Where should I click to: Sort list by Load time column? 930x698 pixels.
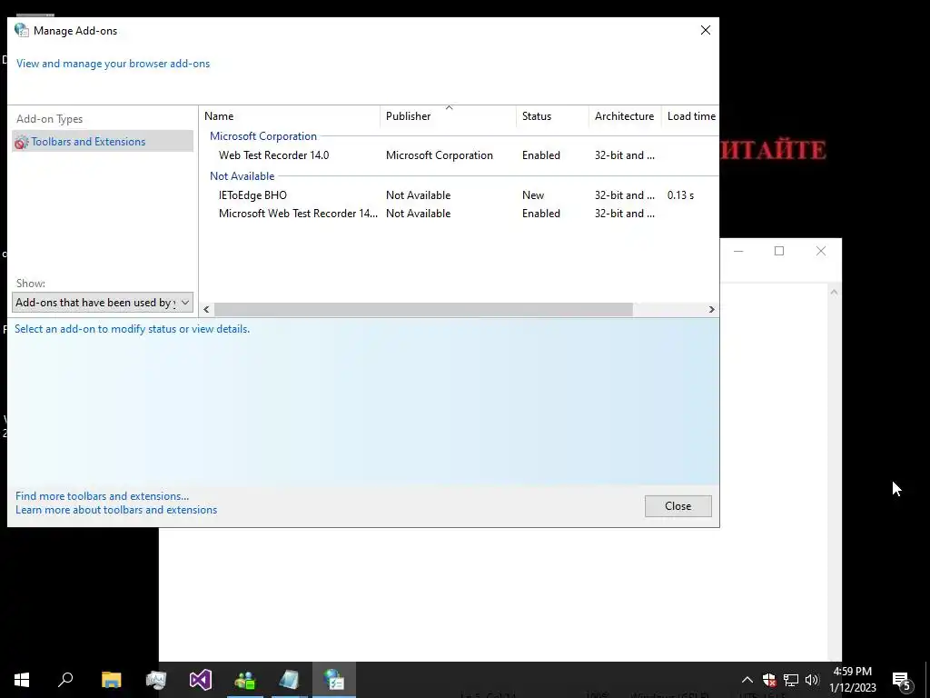[691, 116]
